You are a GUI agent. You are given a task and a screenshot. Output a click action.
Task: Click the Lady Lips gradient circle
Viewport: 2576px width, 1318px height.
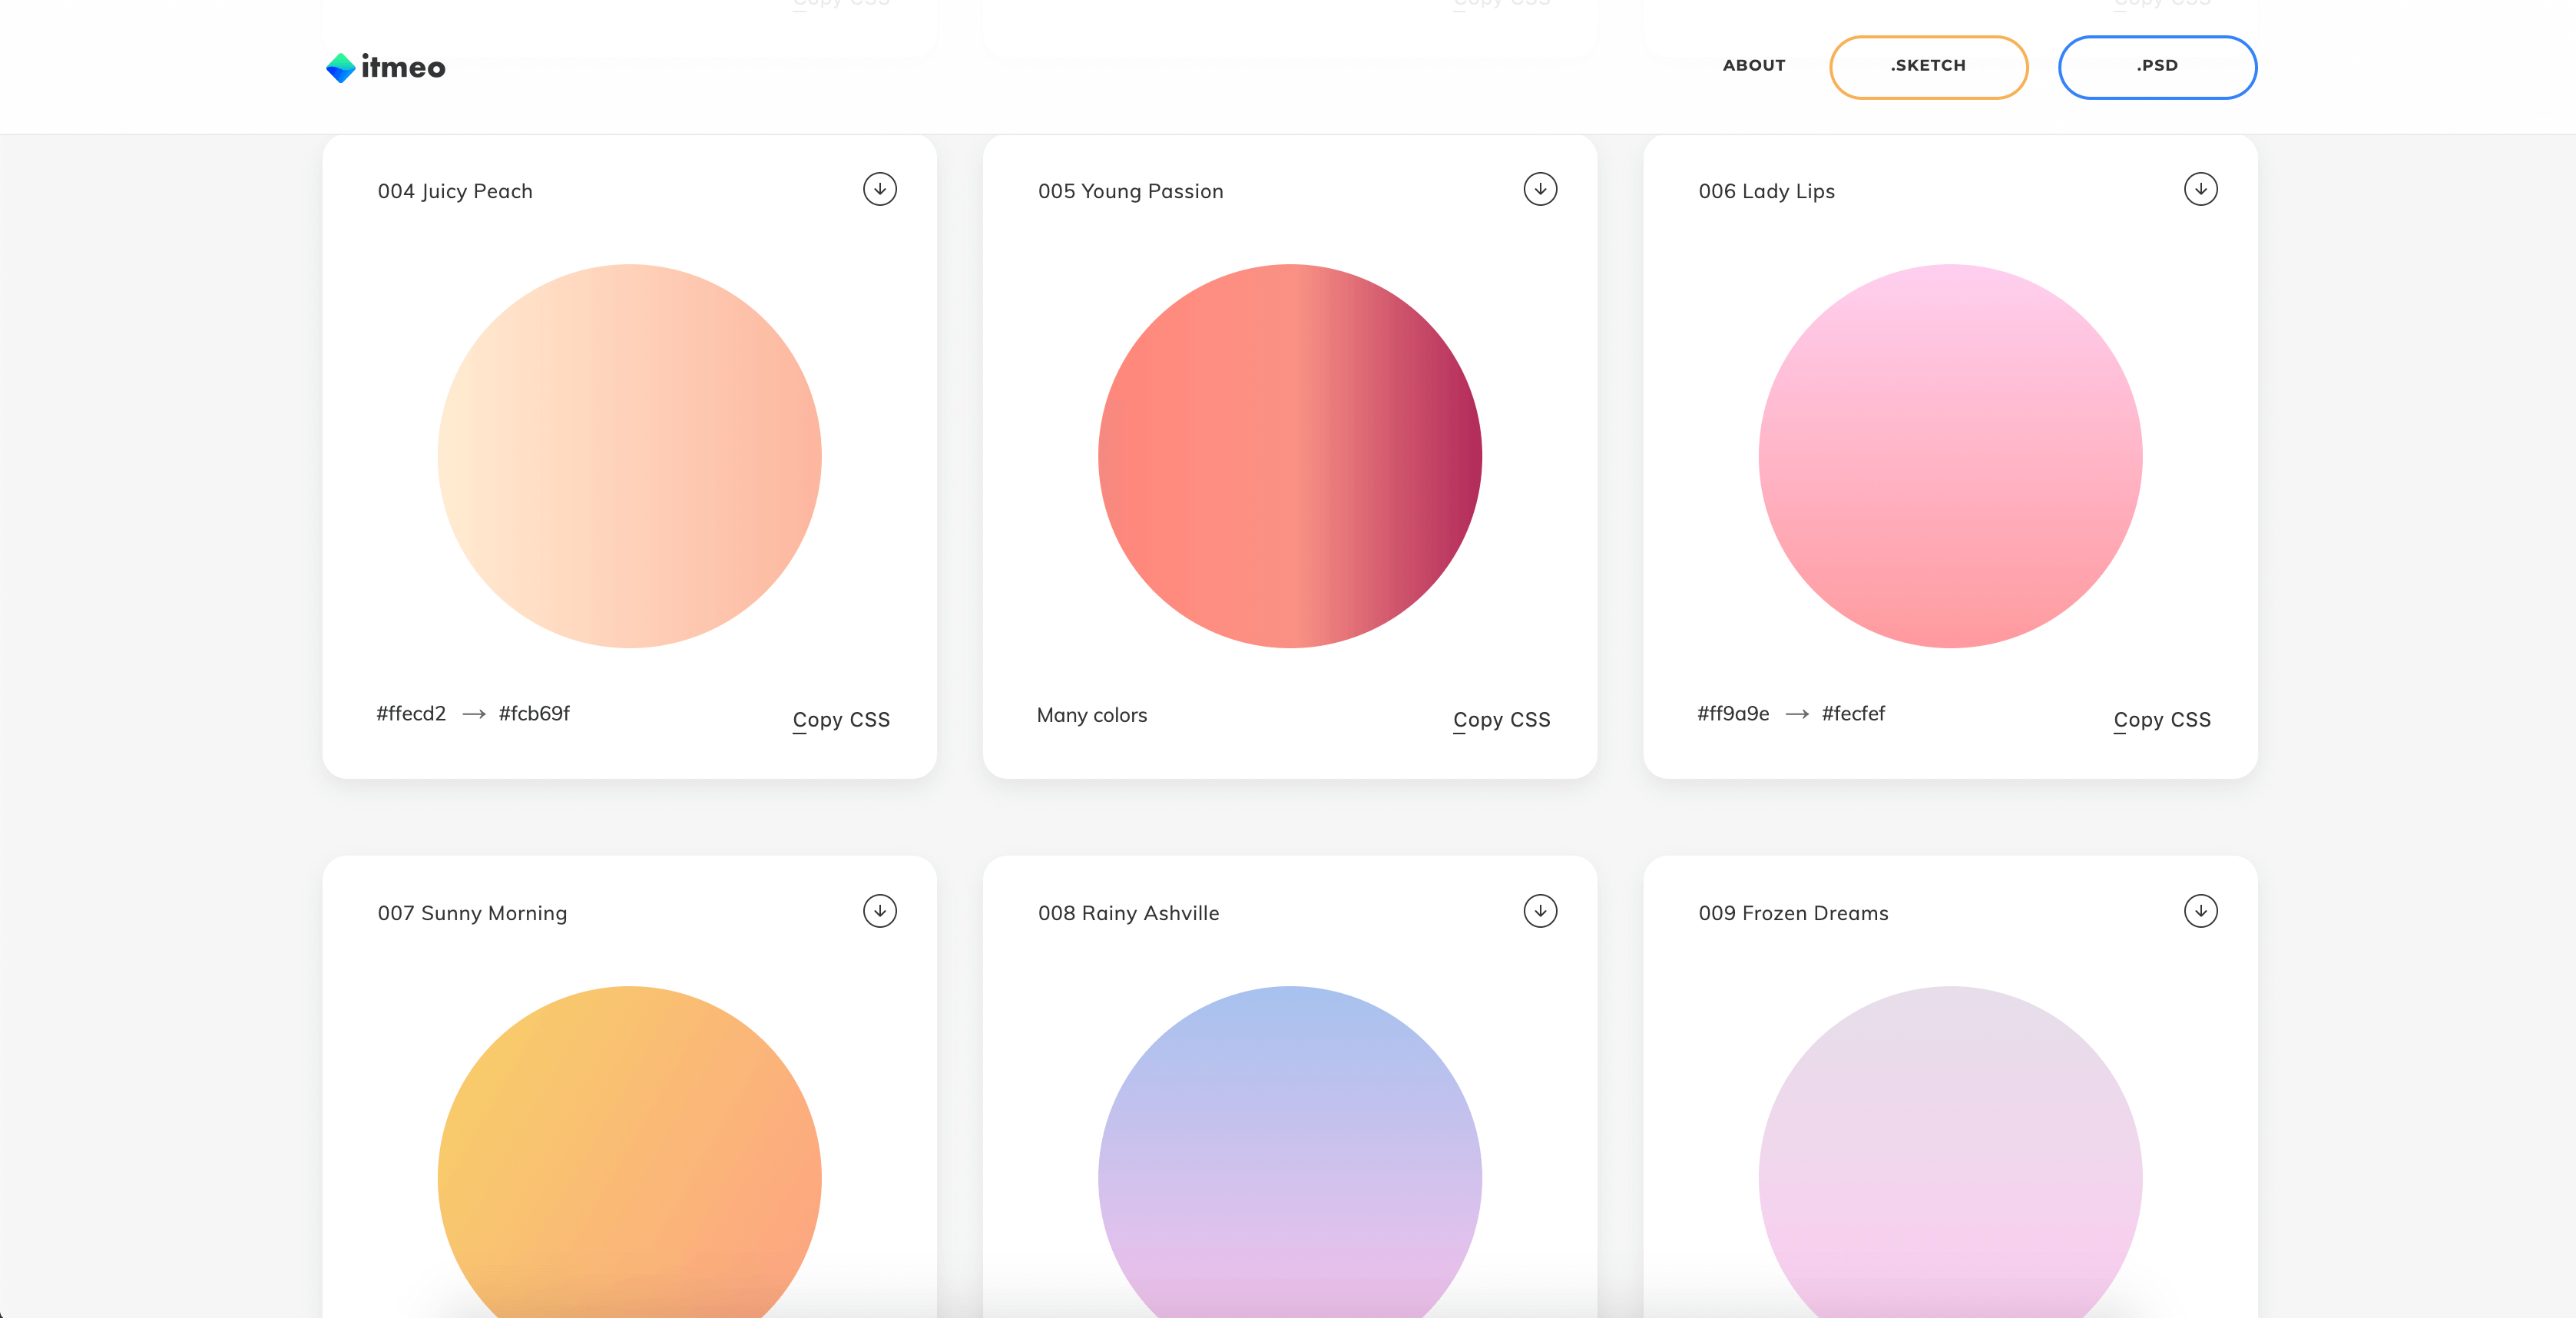coord(1950,456)
